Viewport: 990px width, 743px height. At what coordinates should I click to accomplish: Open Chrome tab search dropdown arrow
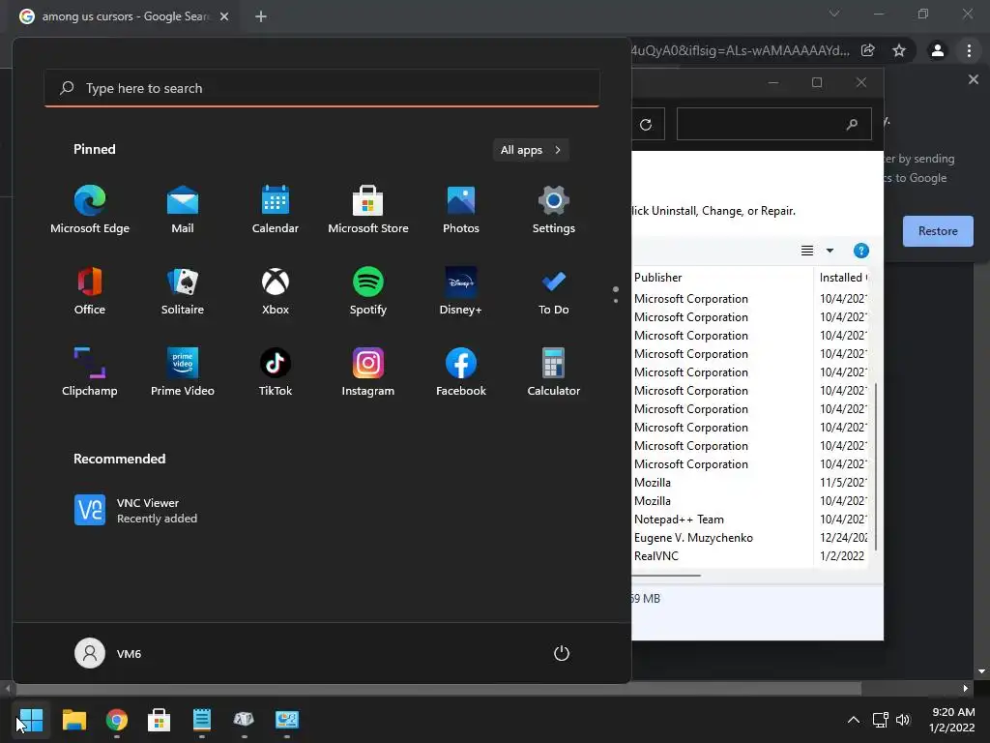point(834,14)
